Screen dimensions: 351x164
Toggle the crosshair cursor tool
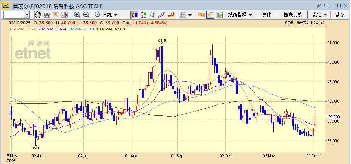coord(56,15)
